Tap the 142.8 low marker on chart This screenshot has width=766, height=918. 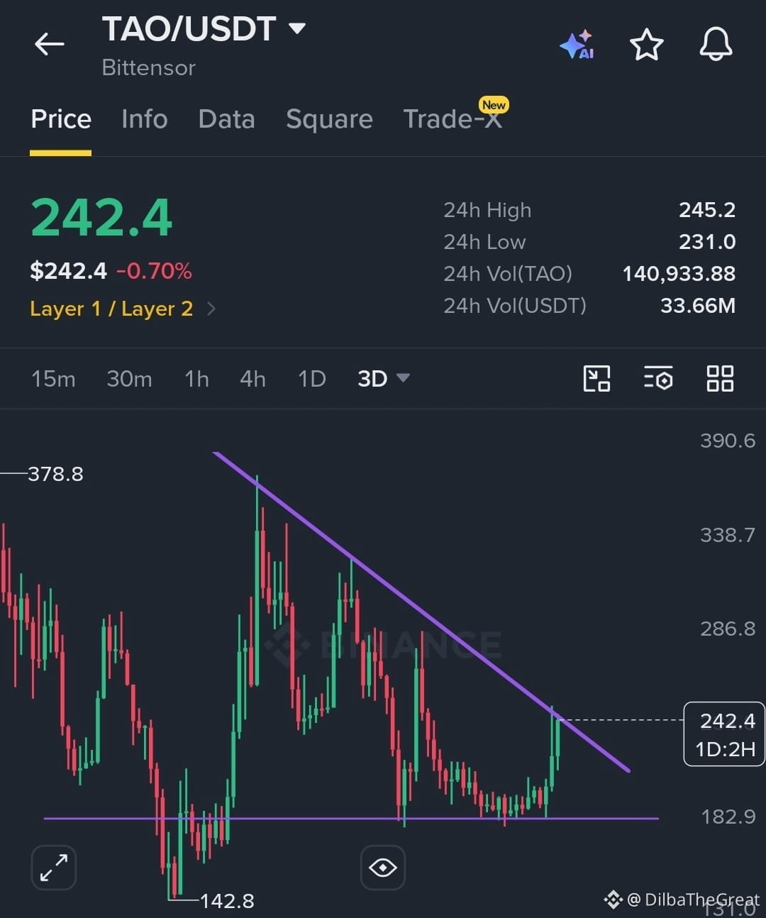tap(227, 901)
